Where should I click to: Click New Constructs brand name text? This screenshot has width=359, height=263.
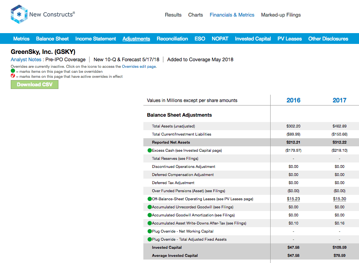[x=52, y=15]
